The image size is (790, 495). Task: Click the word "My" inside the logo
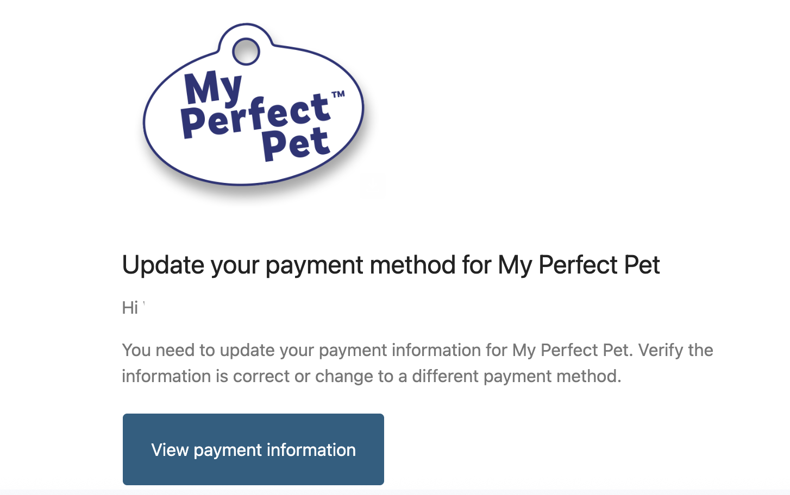[x=213, y=87]
